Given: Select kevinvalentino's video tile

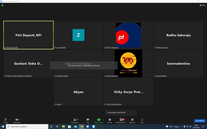Looking at the screenshot, I should click(x=178, y=64).
